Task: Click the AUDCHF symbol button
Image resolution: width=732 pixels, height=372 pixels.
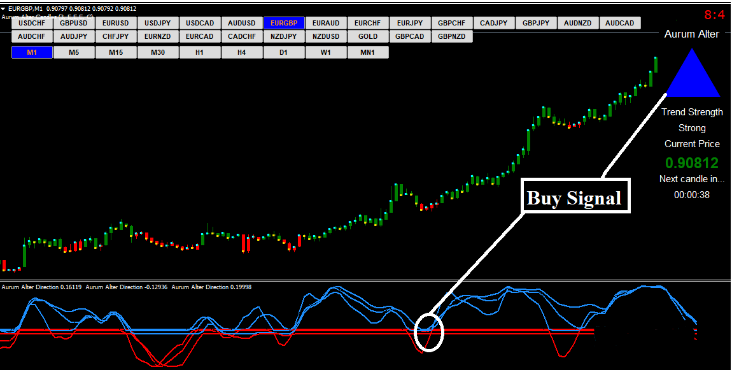Action: click(x=32, y=37)
